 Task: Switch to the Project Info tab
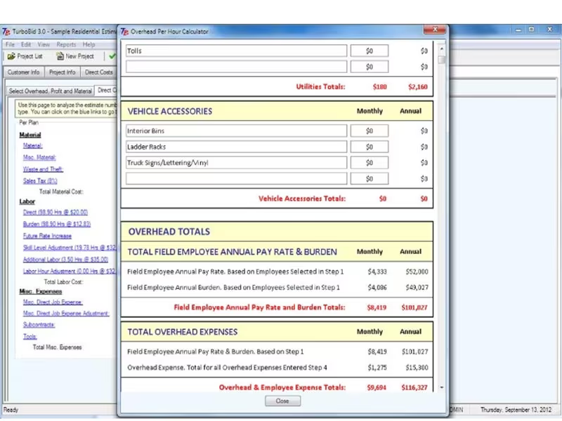click(63, 72)
